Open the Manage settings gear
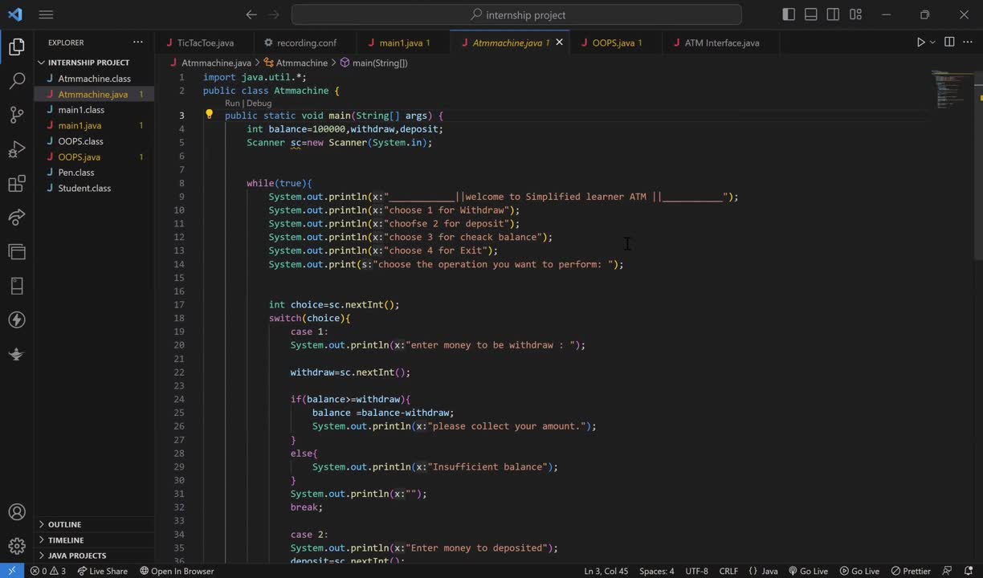This screenshot has width=983, height=578. click(17, 546)
